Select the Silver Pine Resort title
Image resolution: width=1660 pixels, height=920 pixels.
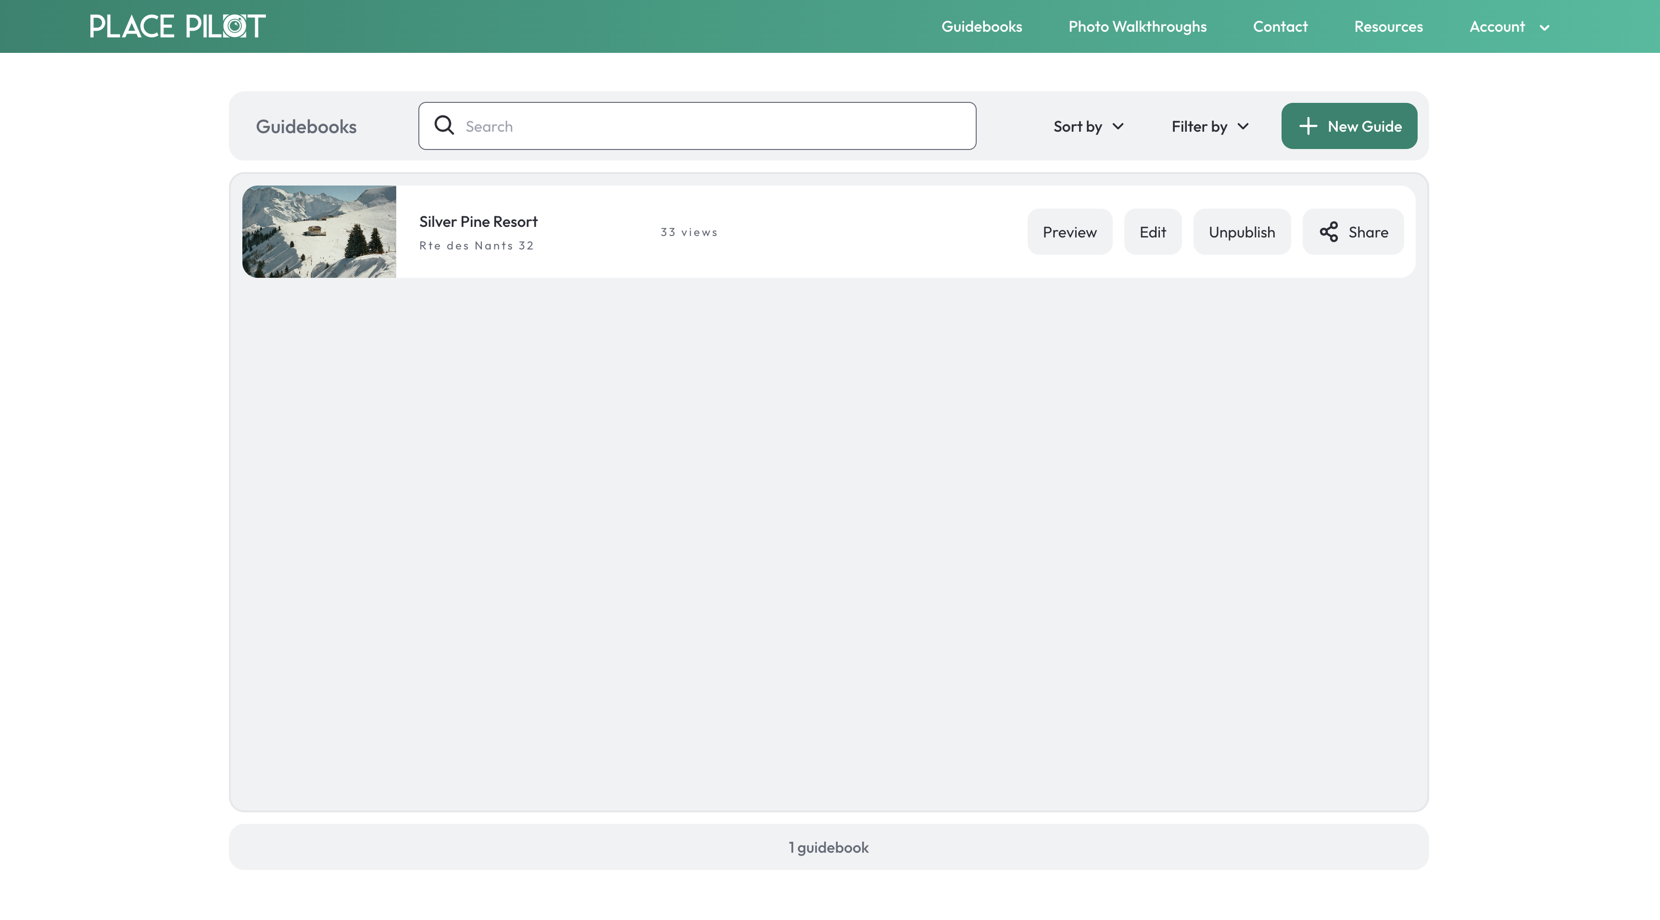478,221
